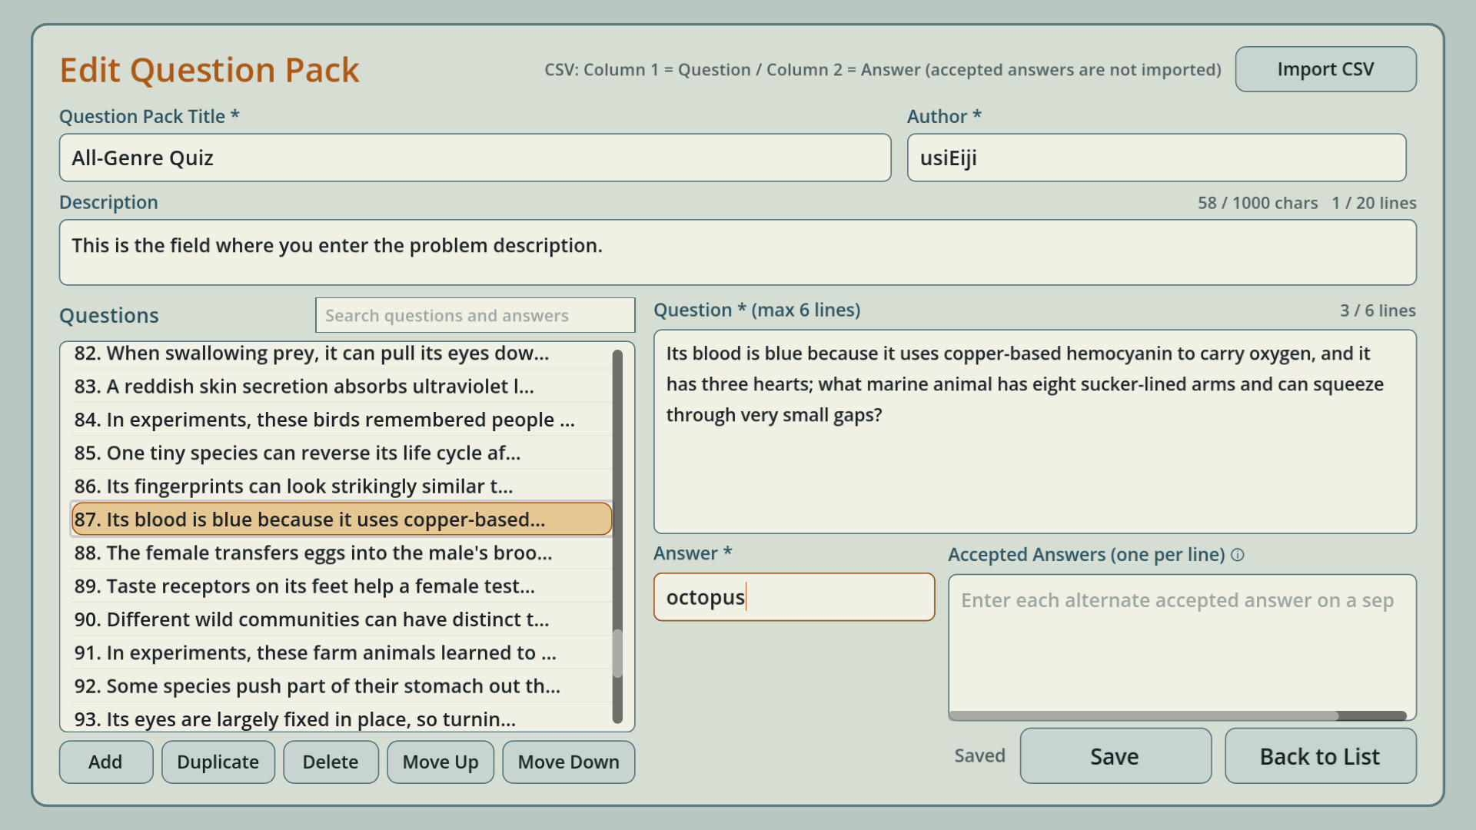Add a new question

click(x=105, y=762)
